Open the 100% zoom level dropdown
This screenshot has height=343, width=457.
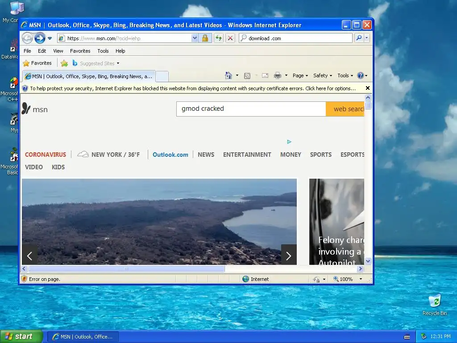pyautogui.click(x=361, y=279)
